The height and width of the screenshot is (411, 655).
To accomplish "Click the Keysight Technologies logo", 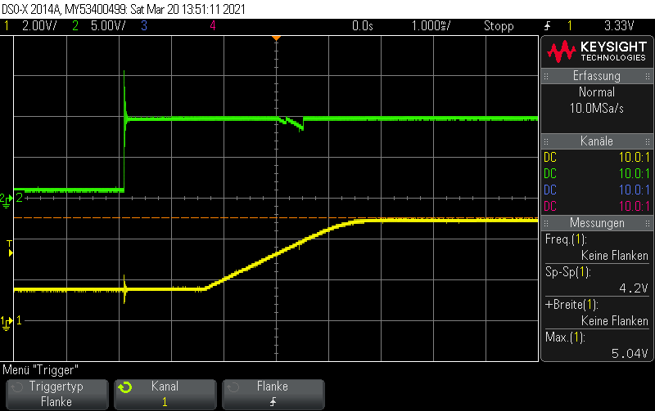I will tap(597, 51).
